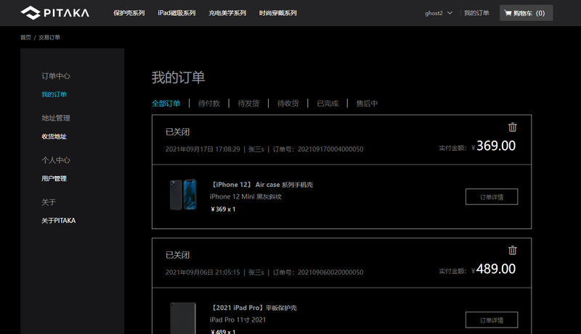Open the iPad磁吸系列 menu
The image size is (581, 334).
(x=176, y=13)
